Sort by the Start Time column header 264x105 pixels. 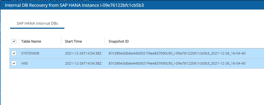point(73,41)
